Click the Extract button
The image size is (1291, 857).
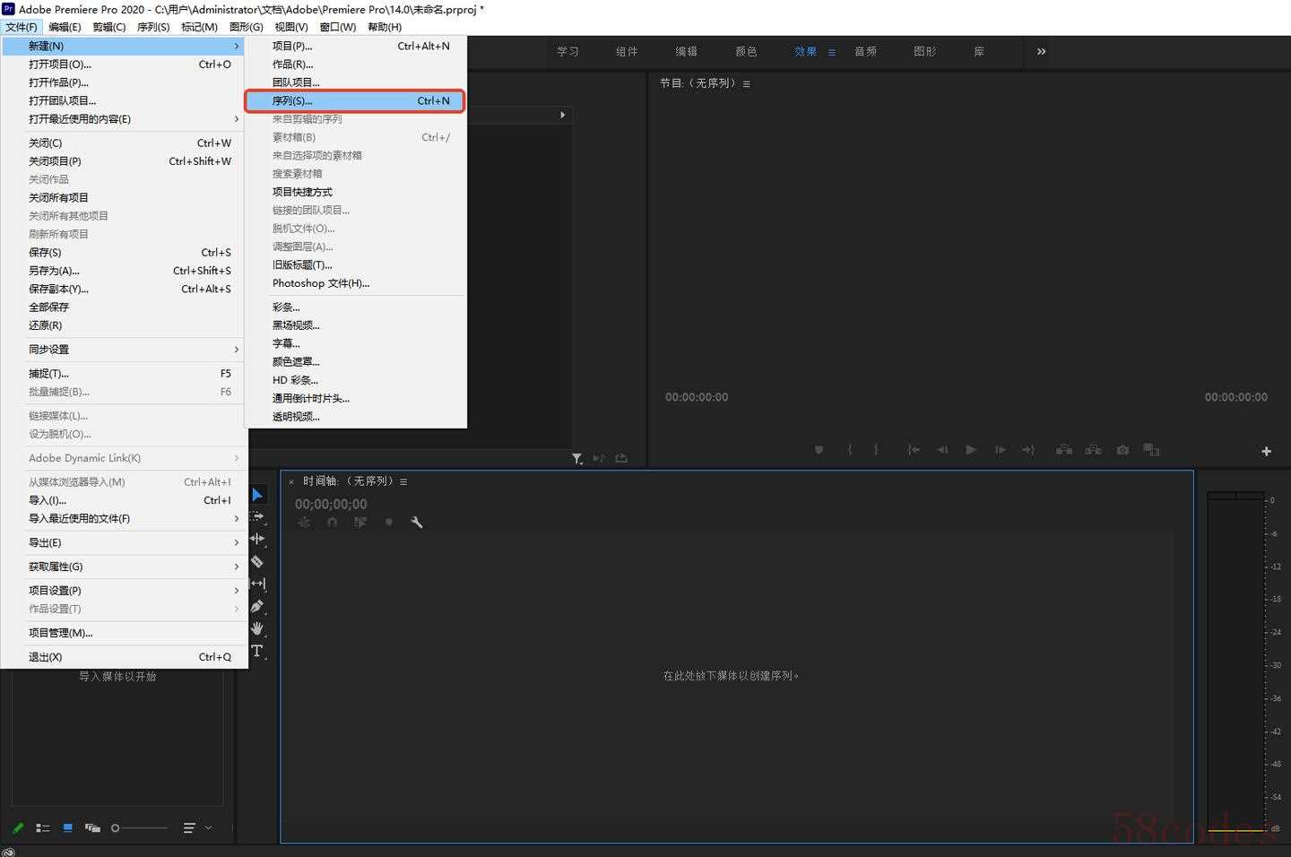tap(1094, 450)
